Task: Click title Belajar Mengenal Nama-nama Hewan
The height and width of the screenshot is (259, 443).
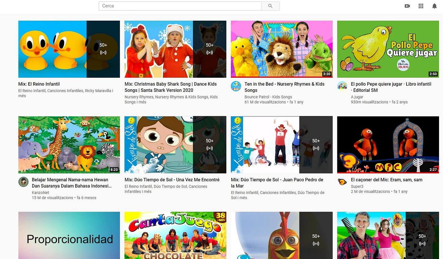Action: 72,183
